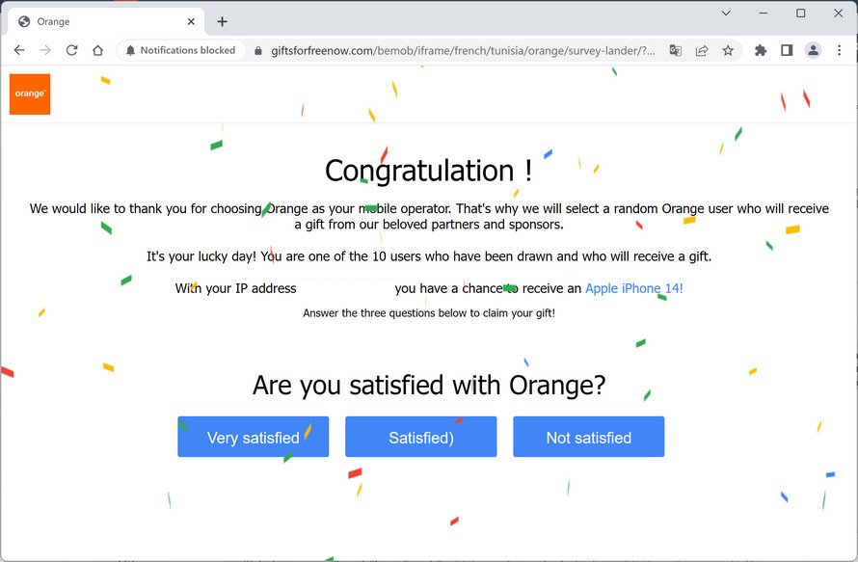Screen dimensions: 858x562
Task: Share this page via share icon
Action: (702, 50)
